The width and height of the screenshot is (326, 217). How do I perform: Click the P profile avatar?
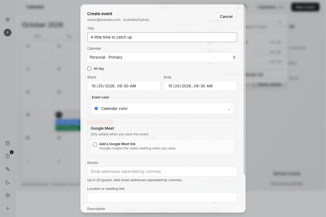8,33
